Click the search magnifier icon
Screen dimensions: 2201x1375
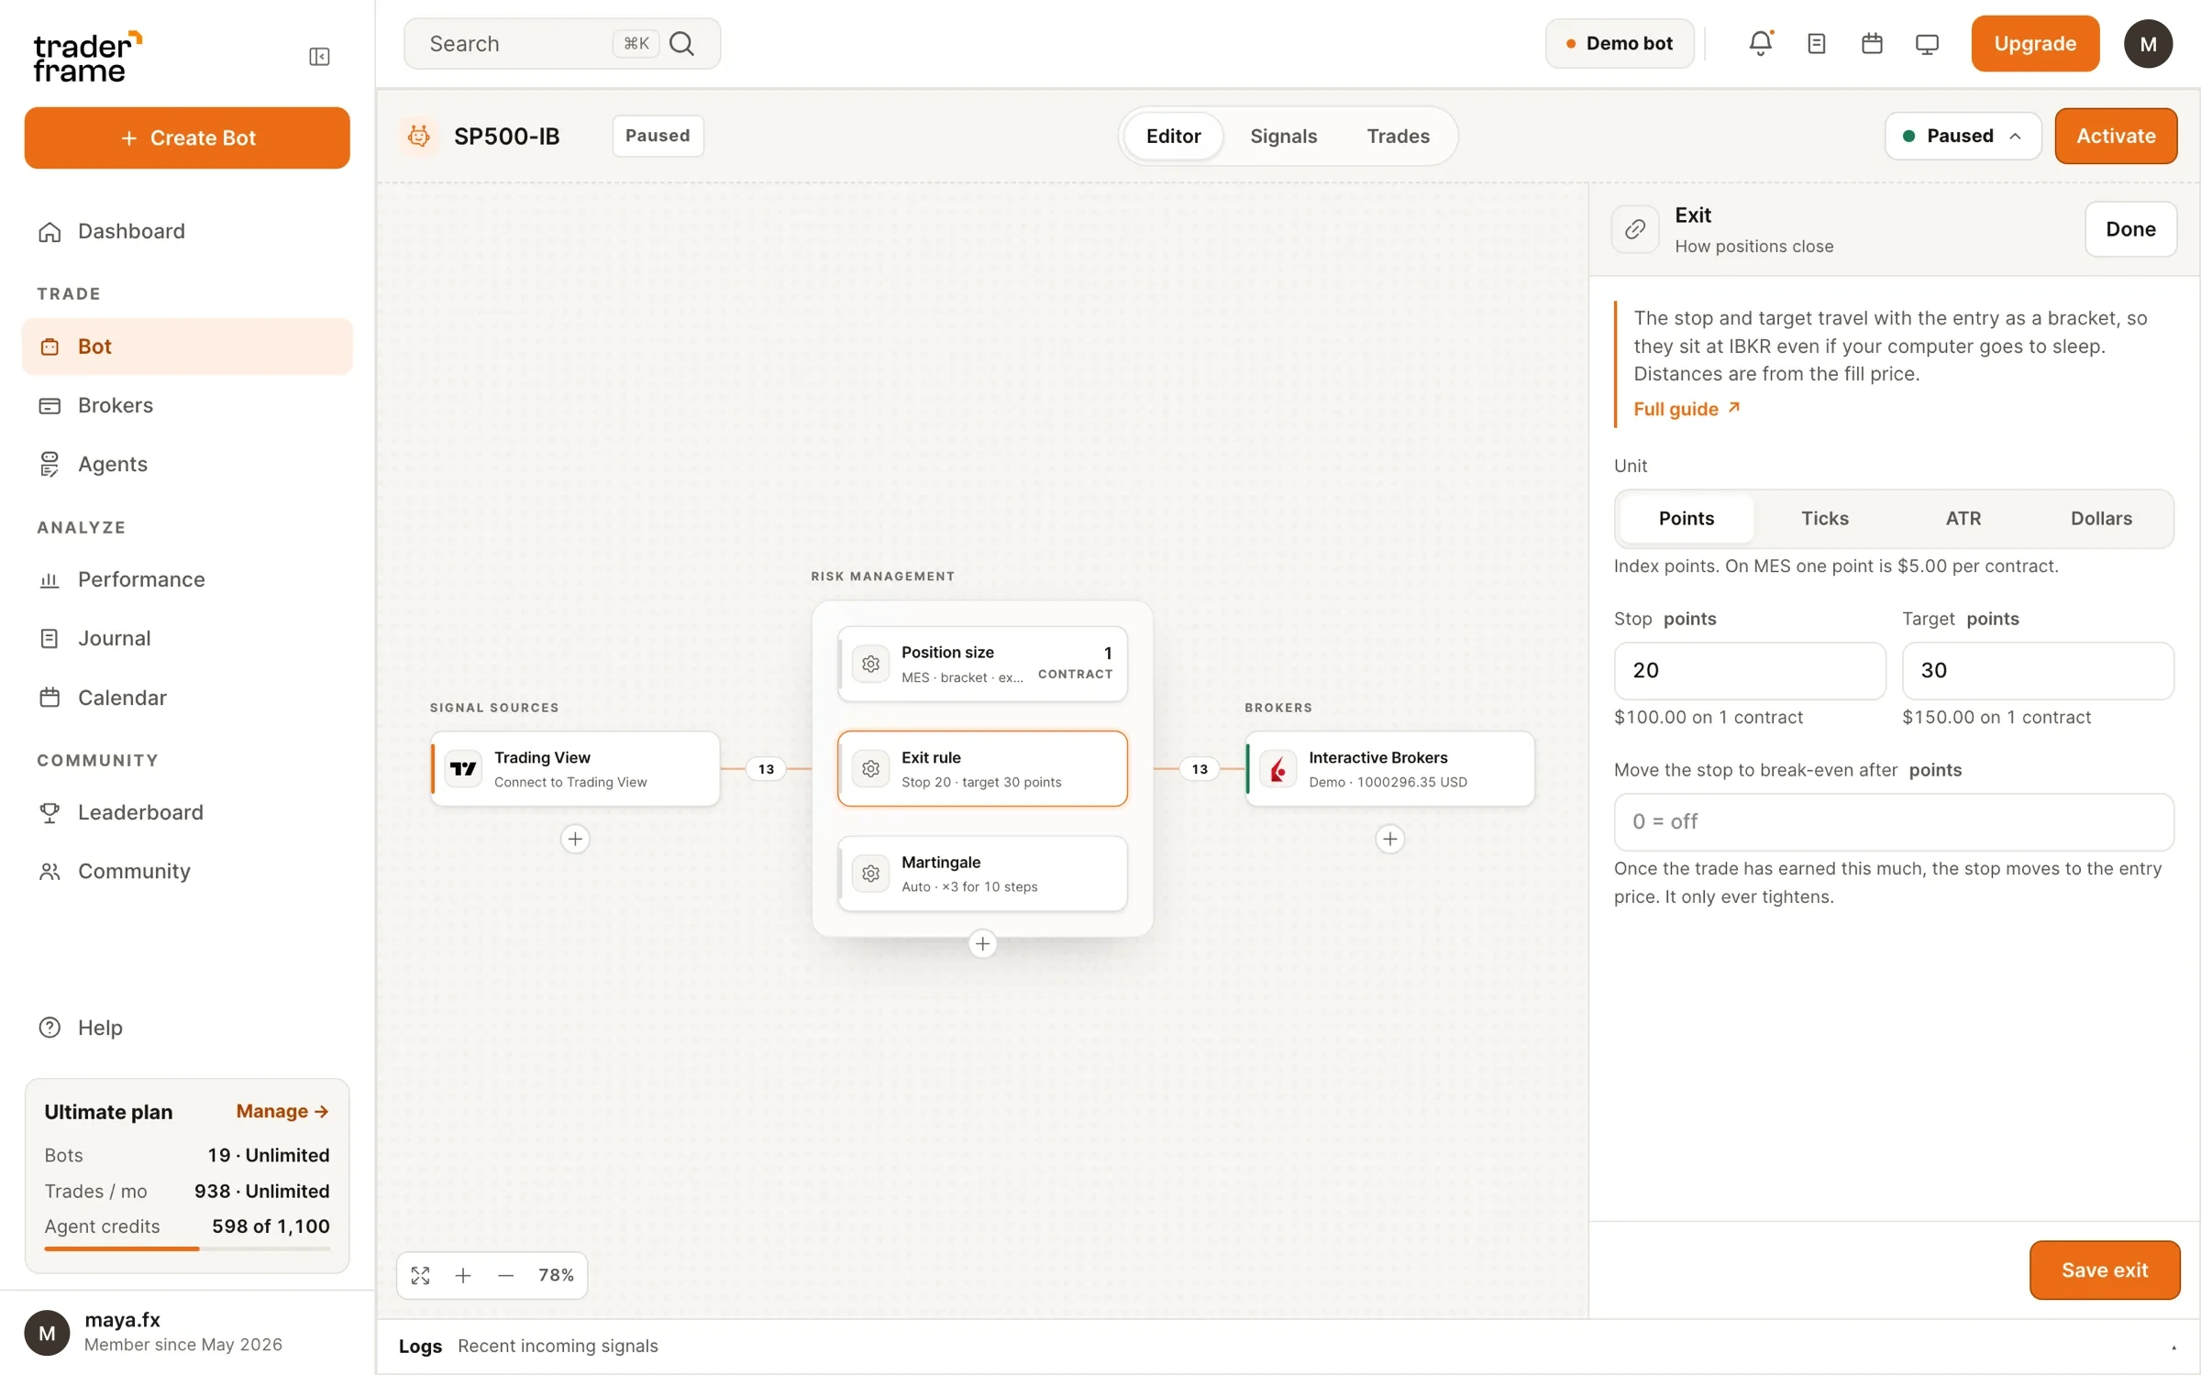[681, 43]
